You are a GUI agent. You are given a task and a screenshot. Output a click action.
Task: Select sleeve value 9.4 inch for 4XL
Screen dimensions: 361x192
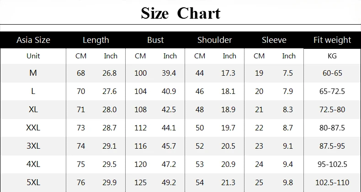point(288,164)
